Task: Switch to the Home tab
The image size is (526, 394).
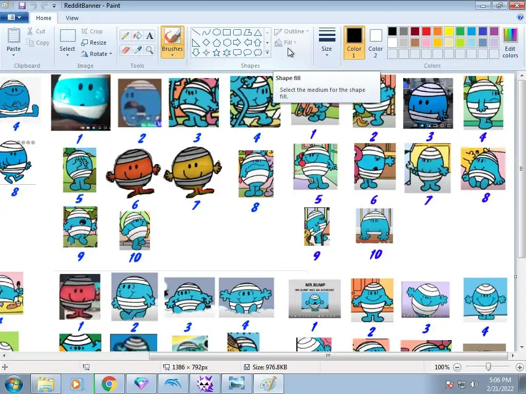Action: 44,18
